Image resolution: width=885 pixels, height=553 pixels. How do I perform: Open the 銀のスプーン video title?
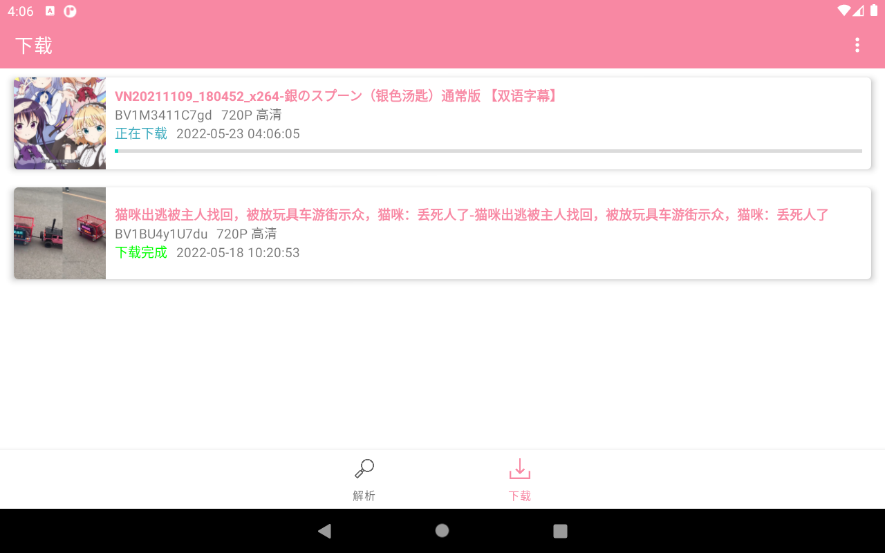336,96
